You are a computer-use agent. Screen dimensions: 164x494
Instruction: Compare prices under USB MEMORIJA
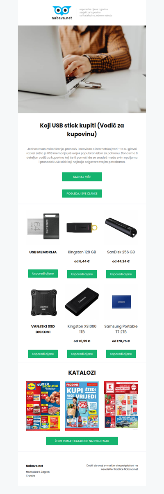click(43, 274)
